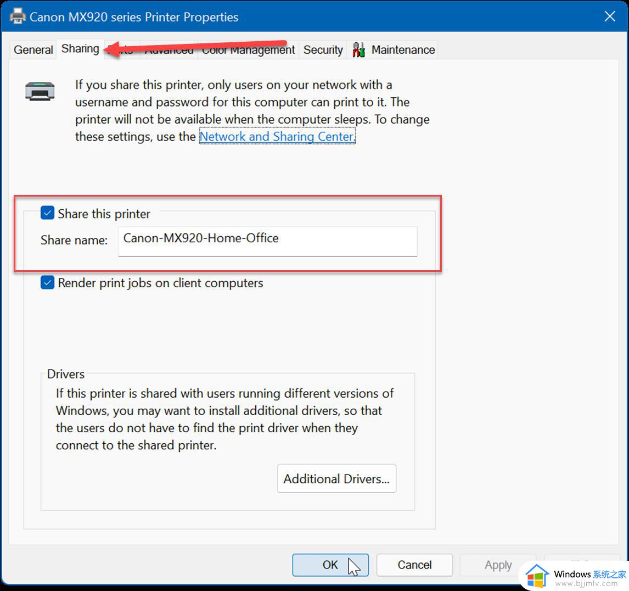Viewport: 629px width, 591px height.
Task: Open the Color Management tab
Action: [248, 50]
